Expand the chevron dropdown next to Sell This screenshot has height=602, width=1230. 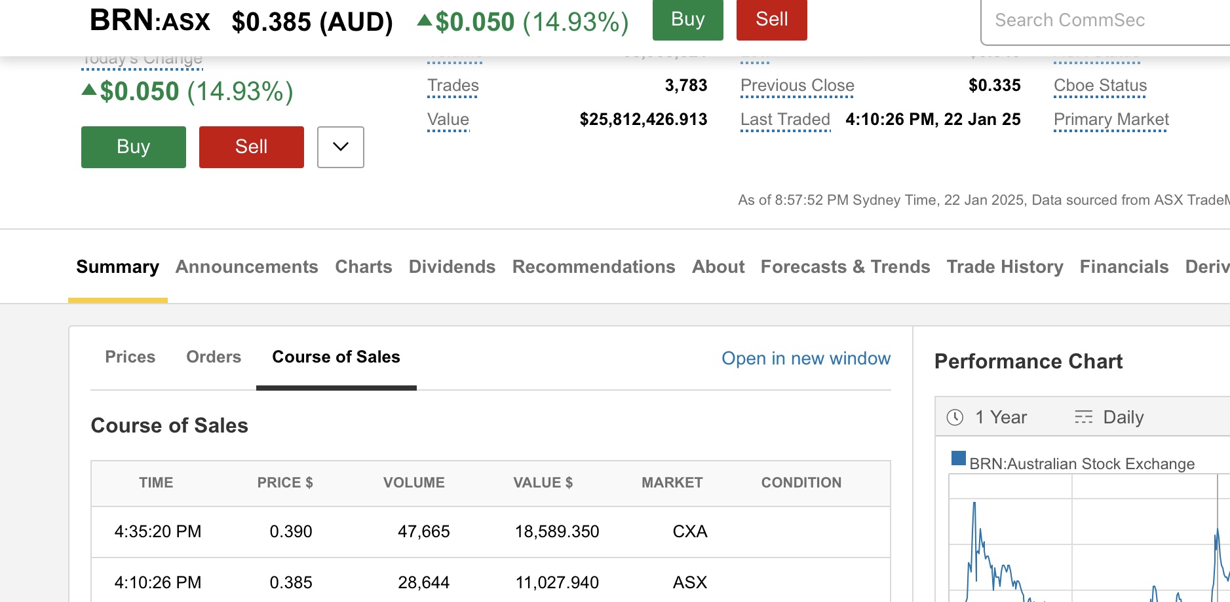point(341,147)
